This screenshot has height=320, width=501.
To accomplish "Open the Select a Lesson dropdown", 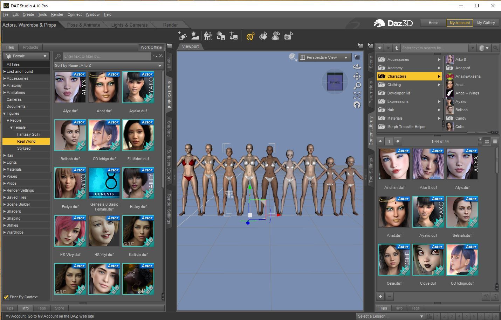I will click(x=390, y=316).
